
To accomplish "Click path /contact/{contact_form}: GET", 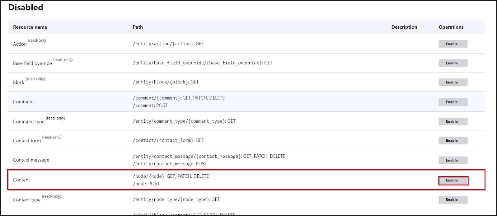I will pos(168,140).
